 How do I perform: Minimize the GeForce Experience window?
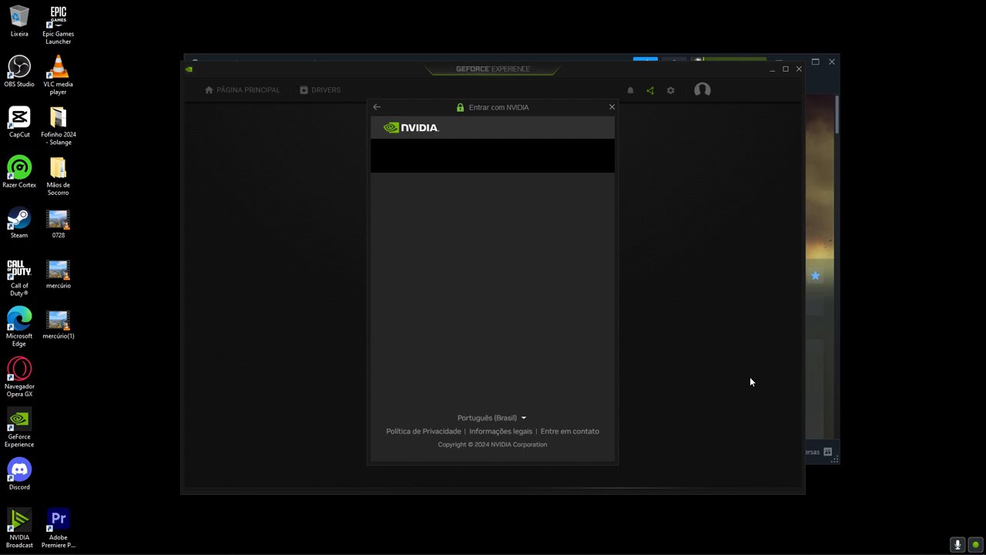(x=772, y=69)
